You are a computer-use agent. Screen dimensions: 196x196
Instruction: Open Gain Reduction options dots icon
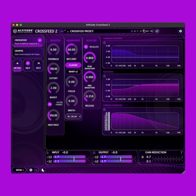[181, 152]
